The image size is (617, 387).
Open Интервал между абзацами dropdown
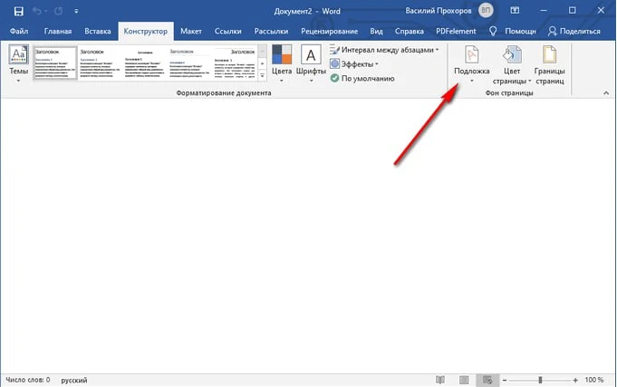[x=384, y=50]
